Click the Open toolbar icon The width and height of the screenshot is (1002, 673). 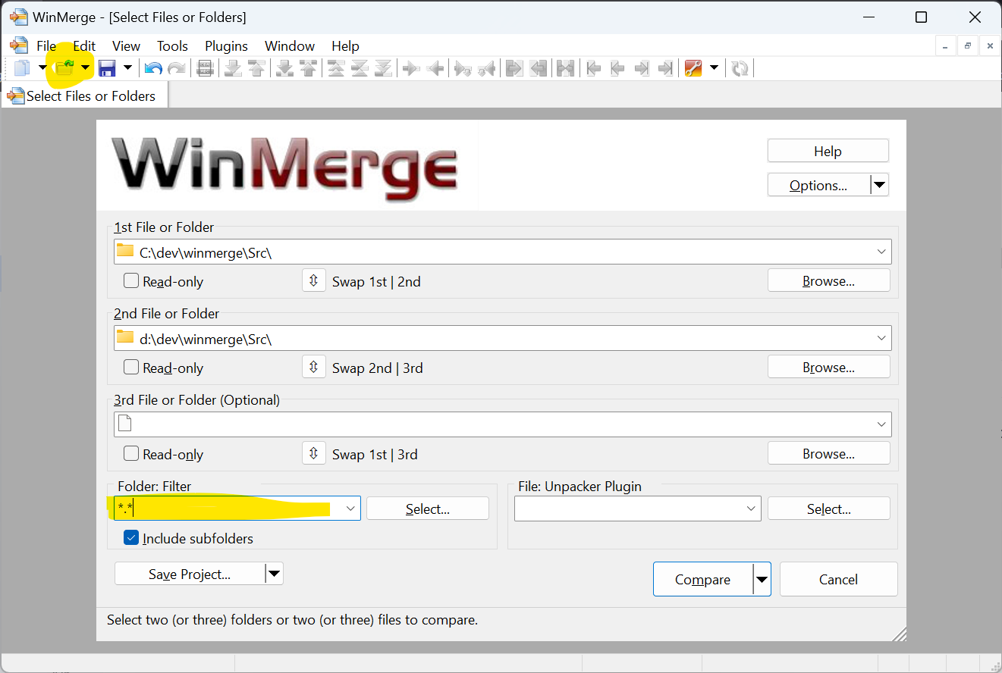point(64,67)
